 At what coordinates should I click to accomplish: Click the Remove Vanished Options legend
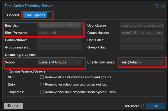pos(27,71)
